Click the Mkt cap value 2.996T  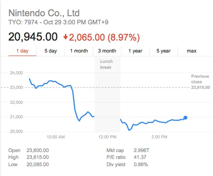tap(142, 150)
